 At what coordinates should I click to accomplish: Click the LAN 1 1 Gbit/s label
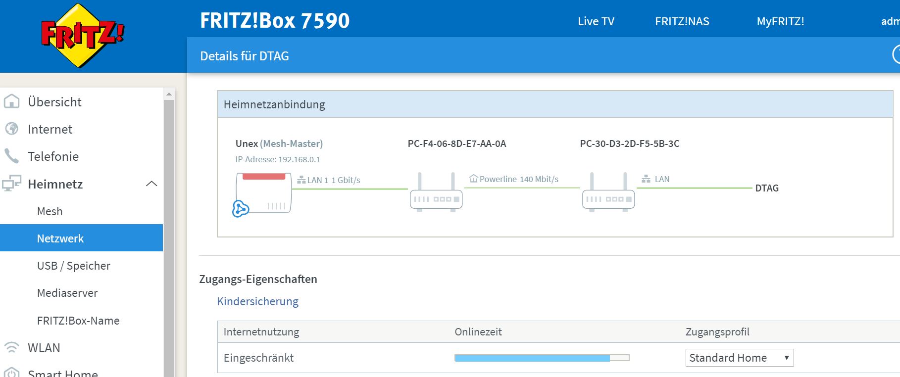tap(334, 180)
